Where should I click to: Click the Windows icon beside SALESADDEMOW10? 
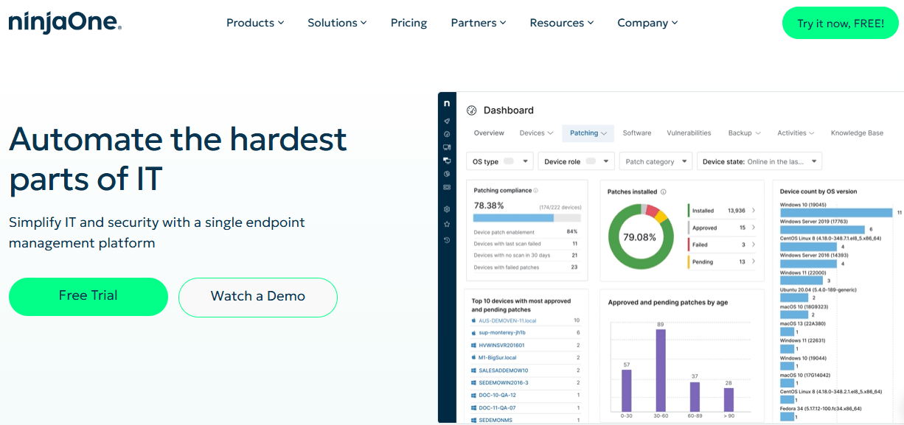coord(473,370)
